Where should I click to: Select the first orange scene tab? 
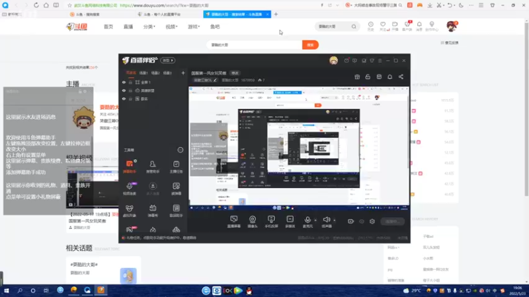pyautogui.click(x=130, y=73)
